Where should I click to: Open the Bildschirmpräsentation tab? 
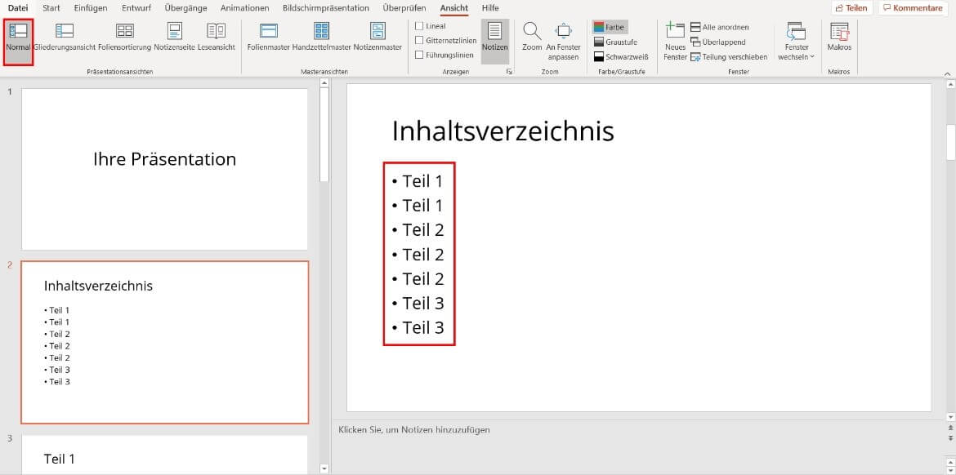coord(325,8)
